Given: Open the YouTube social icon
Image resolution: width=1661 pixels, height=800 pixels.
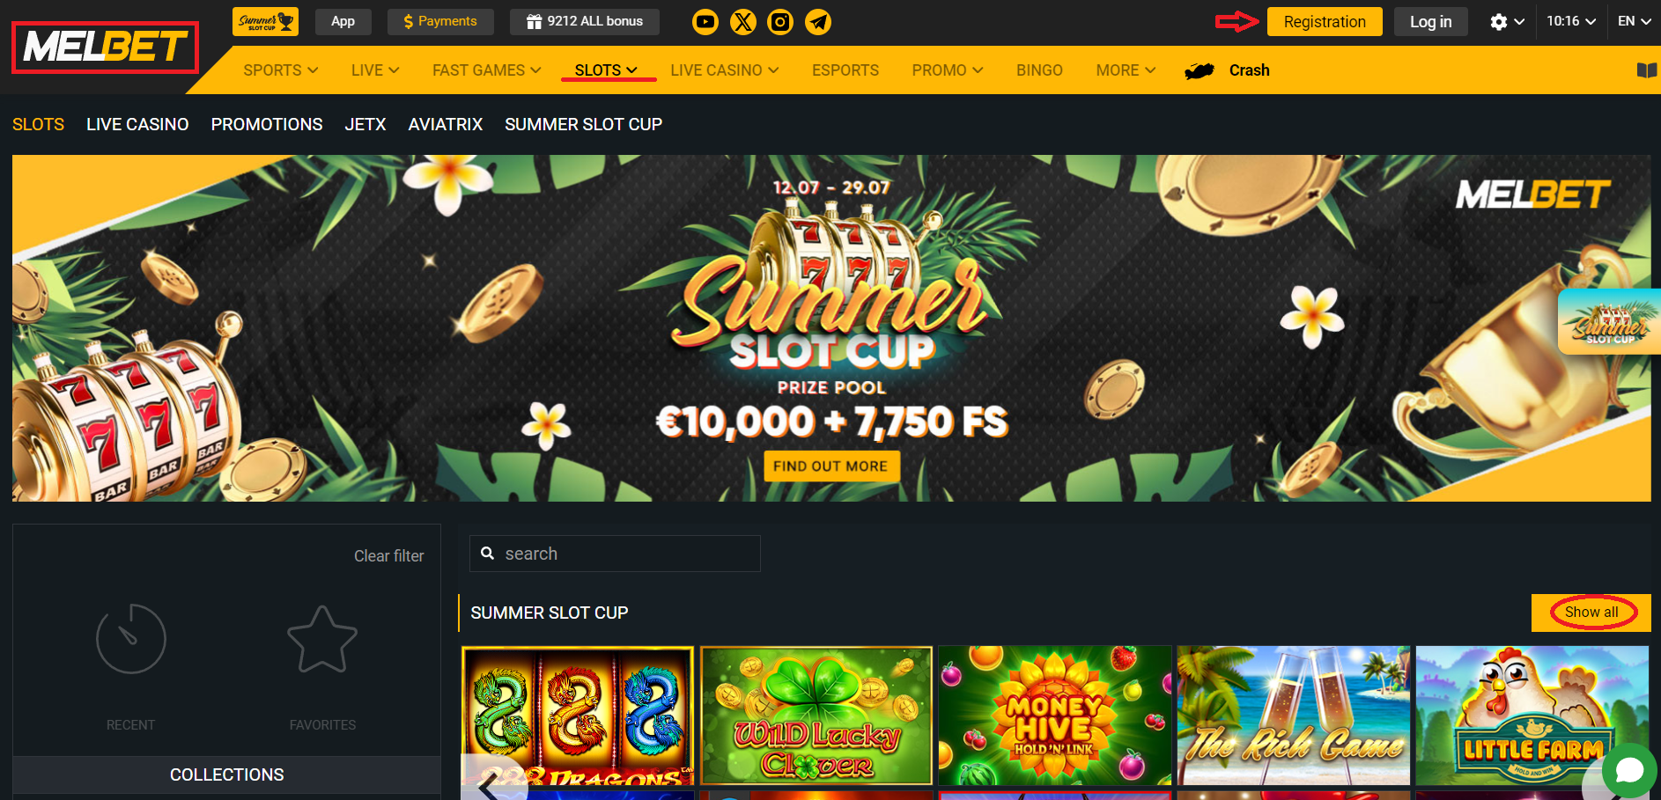Looking at the screenshot, I should (705, 22).
